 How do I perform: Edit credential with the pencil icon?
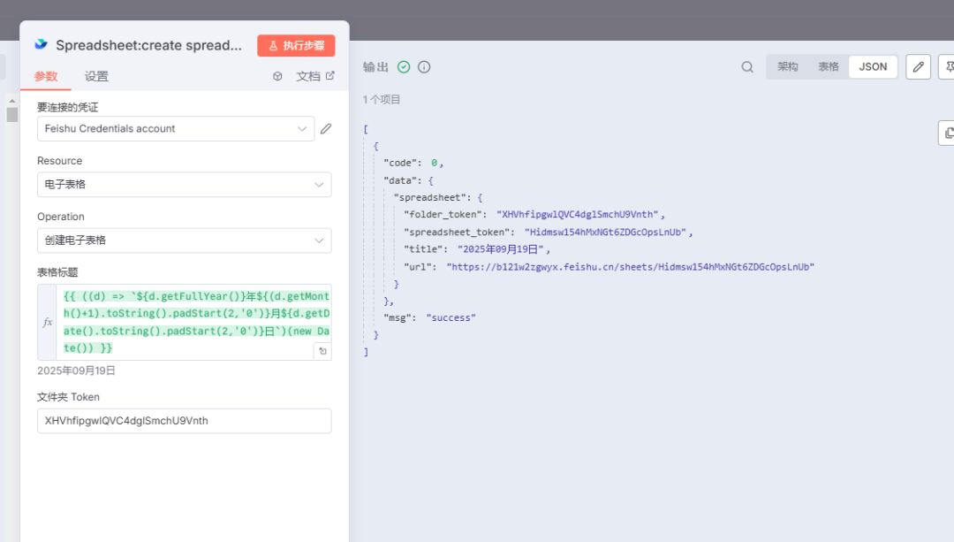(326, 129)
